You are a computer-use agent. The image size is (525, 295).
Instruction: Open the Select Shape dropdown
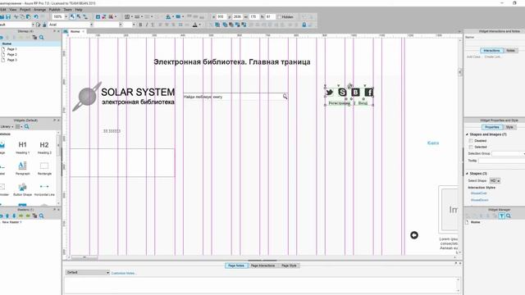coord(495,181)
